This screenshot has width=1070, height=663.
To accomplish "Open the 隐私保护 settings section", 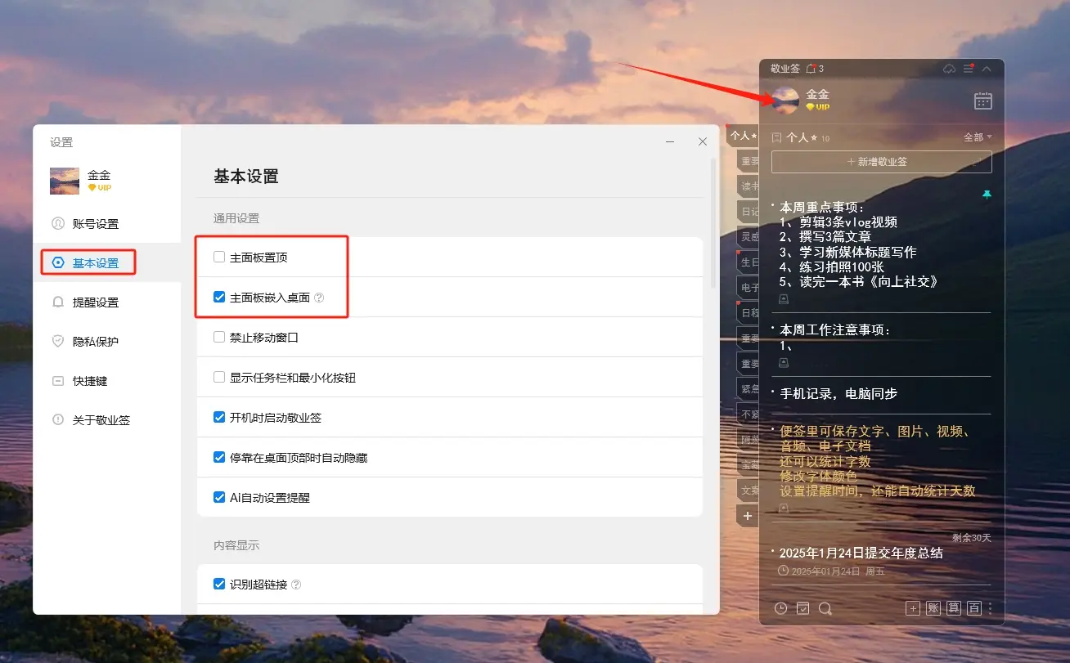I will click(x=95, y=342).
